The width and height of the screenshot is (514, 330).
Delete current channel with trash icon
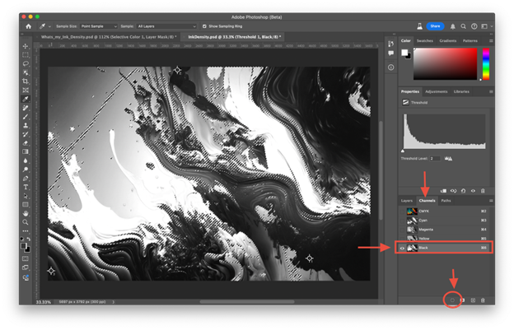[x=484, y=300]
